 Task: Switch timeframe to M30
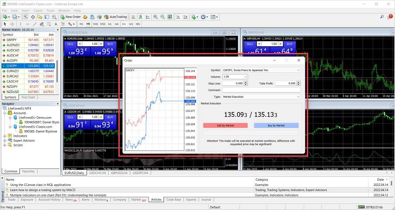[x=103, y=24]
